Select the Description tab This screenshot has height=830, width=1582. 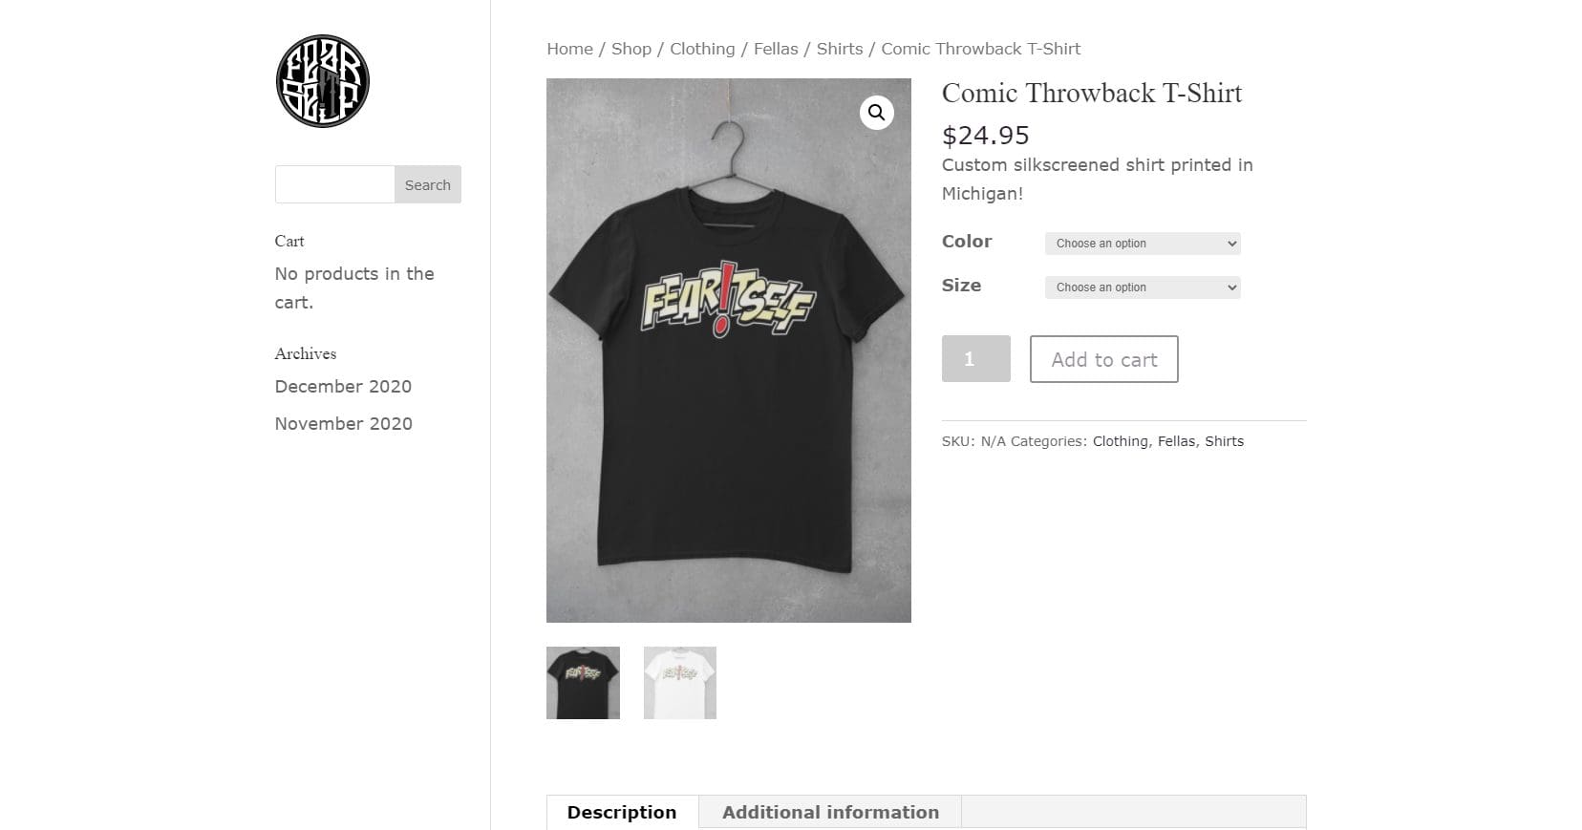pos(621,812)
